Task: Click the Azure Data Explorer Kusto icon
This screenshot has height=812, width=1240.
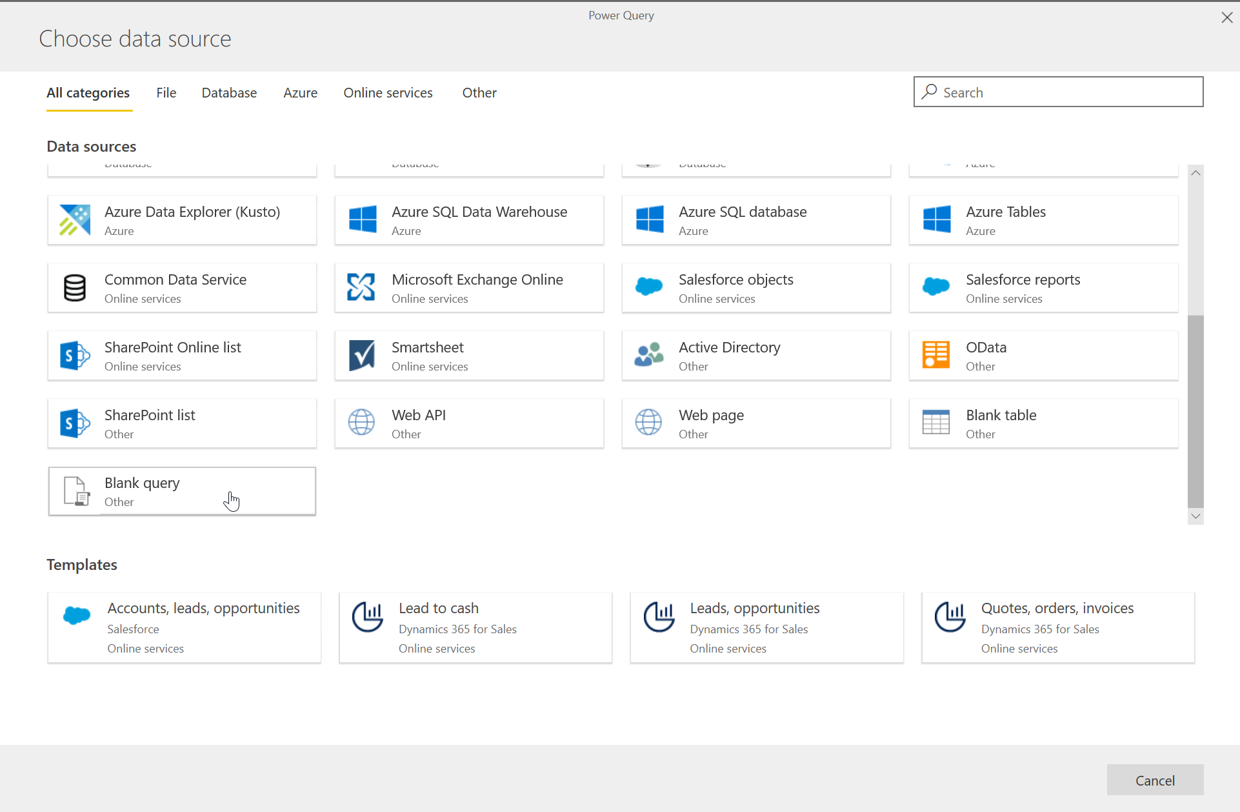Action: pos(75,220)
